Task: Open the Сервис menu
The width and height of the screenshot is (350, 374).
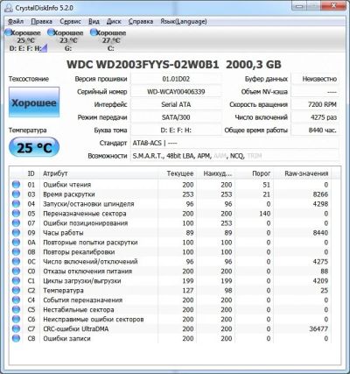Action: (70, 21)
